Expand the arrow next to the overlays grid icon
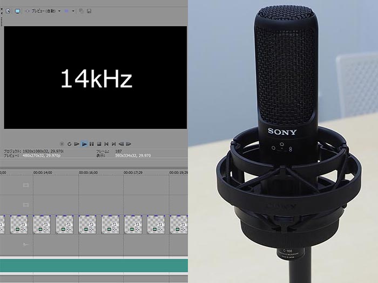 [73, 11]
